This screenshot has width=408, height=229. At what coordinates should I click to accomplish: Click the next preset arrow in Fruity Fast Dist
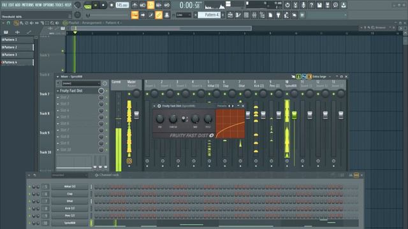[233, 106]
